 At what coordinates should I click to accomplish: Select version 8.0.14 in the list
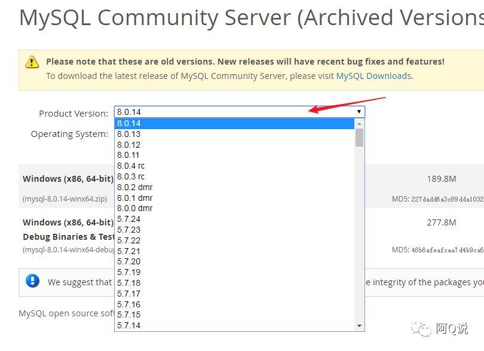click(235, 123)
